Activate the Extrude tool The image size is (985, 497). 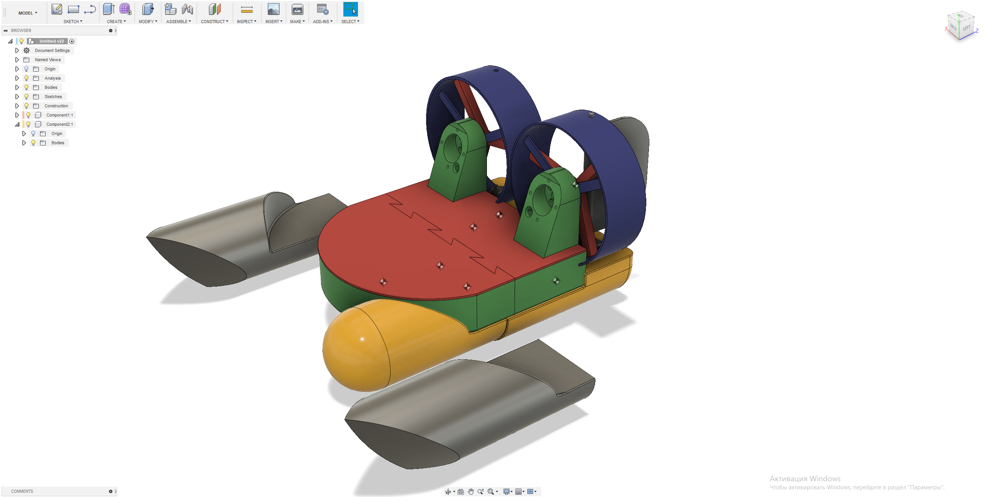pyautogui.click(x=109, y=9)
